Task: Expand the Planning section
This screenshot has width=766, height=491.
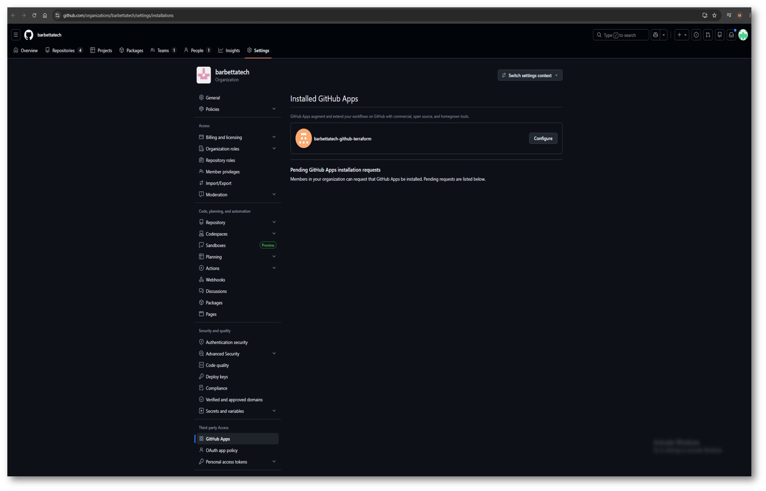Action: (x=238, y=257)
